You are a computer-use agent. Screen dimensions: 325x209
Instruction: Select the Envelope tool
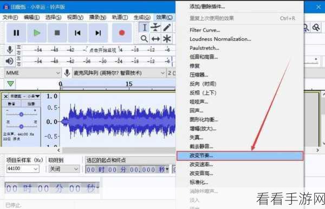pyautogui.click(x=155, y=28)
